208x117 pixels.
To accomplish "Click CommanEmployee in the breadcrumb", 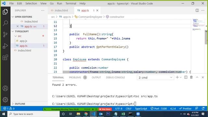I will tap(90, 17).
